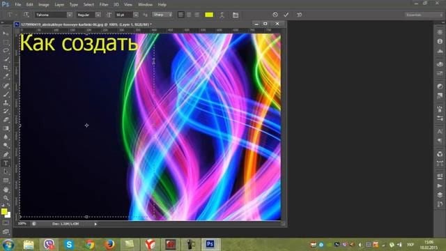Select the Move tool
Viewport: 446px width, 251px height.
pos(6,33)
